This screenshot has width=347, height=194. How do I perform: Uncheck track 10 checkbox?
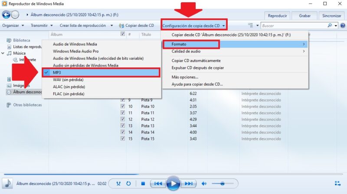[123, 106]
